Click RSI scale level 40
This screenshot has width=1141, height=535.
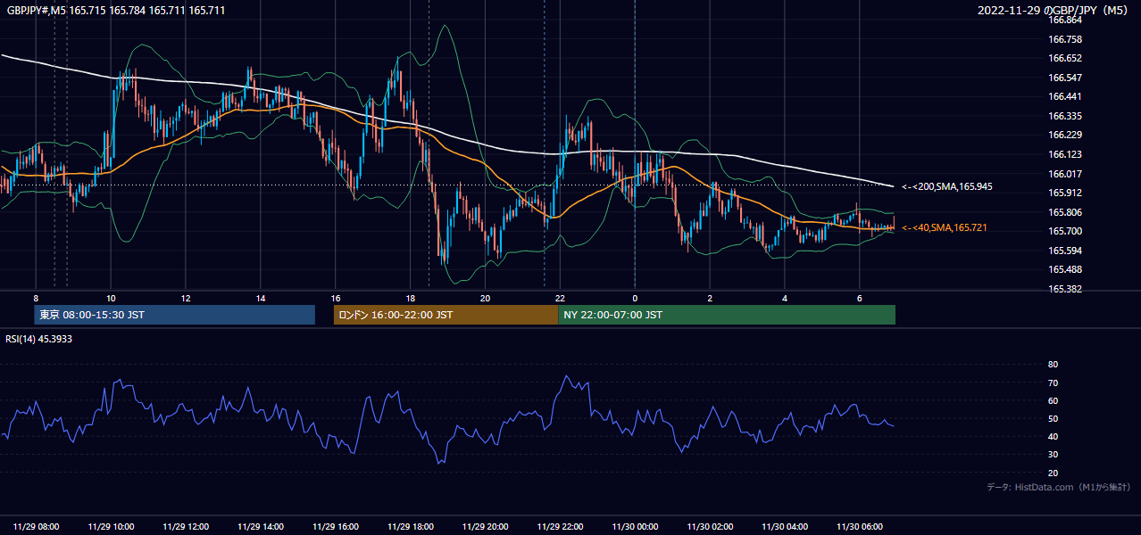coord(1053,436)
